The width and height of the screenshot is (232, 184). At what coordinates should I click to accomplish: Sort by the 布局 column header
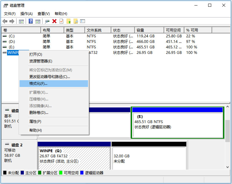pyautogui.click(x=52, y=30)
